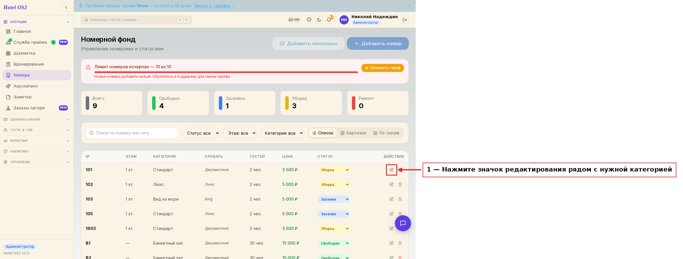Click the Цена column header

click(288, 157)
